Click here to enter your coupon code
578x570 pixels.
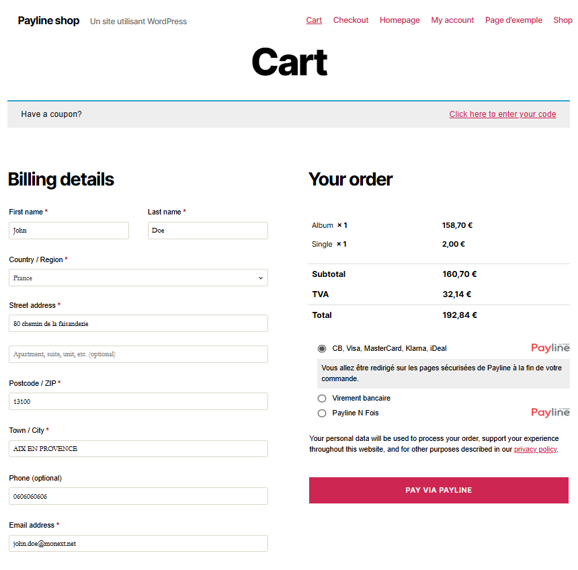coord(503,114)
